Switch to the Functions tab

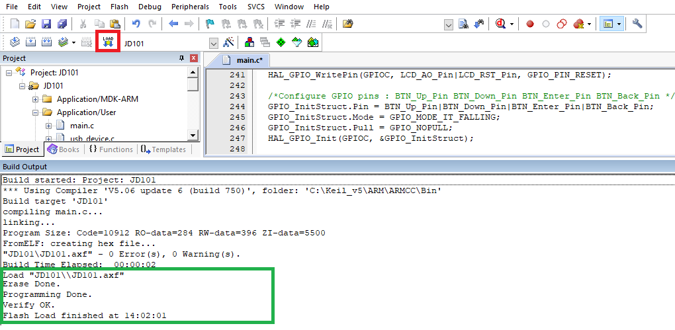pos(111,149)
